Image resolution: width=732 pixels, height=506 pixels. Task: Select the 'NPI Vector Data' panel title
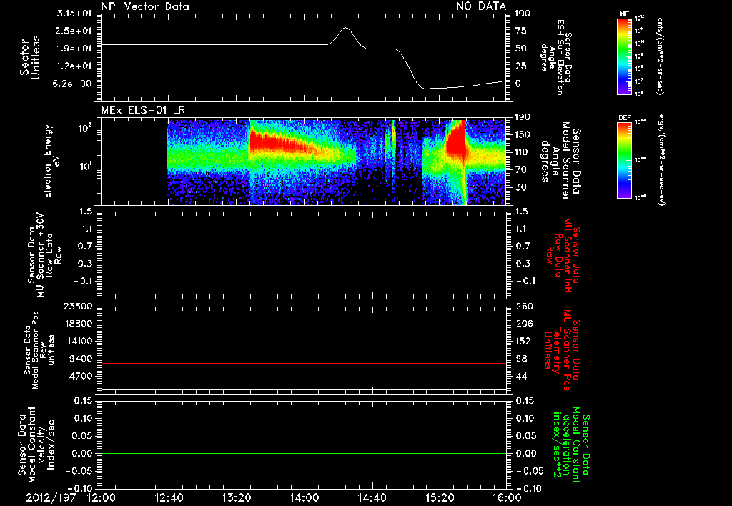145,6
